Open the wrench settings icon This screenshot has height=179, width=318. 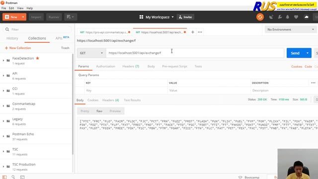pyautogui.click(x=280, y=17)
